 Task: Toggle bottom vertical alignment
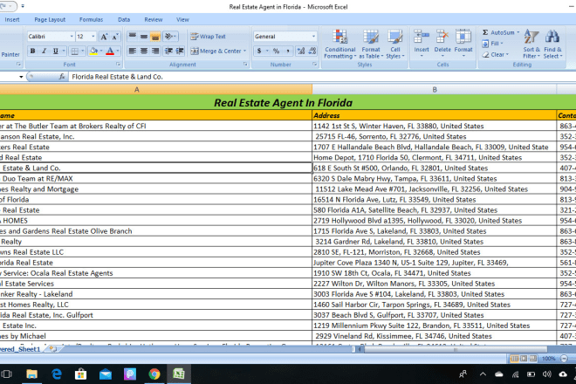(155, 36)
